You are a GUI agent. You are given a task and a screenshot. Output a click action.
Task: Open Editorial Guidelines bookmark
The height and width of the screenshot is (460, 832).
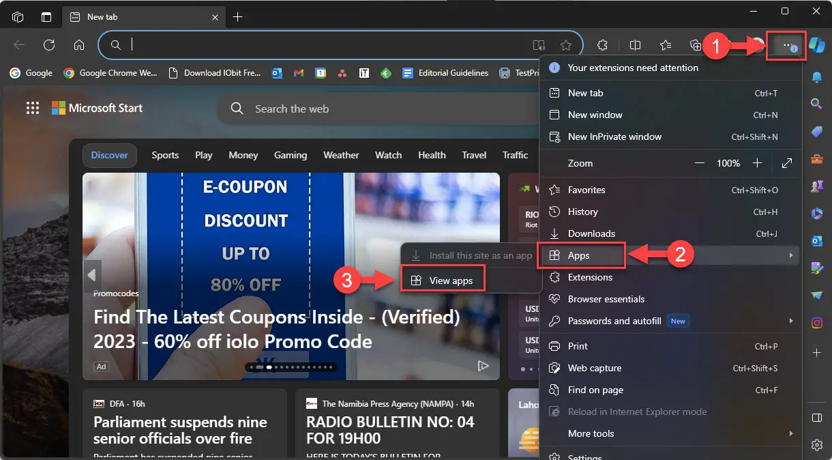click(446, 73)
